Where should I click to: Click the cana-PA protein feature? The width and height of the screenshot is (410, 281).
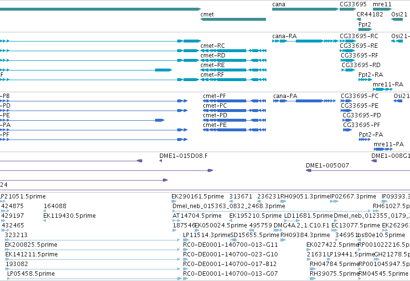click(x=304, y=101)
